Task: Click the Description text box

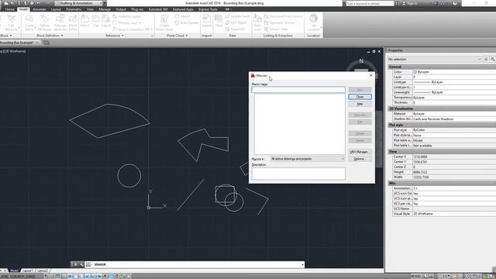Action: (298, 174)
